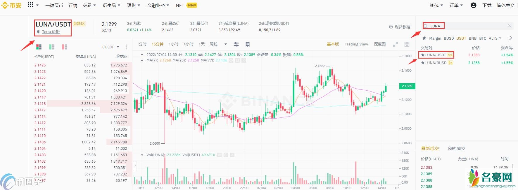Screen dimensions: 518x190
Task: Open the user account profile icon
Action: [474, 5]
